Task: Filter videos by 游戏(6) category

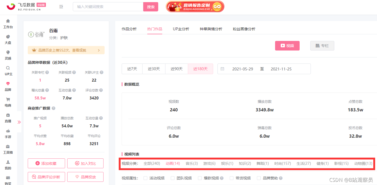Action: [209, 163]
